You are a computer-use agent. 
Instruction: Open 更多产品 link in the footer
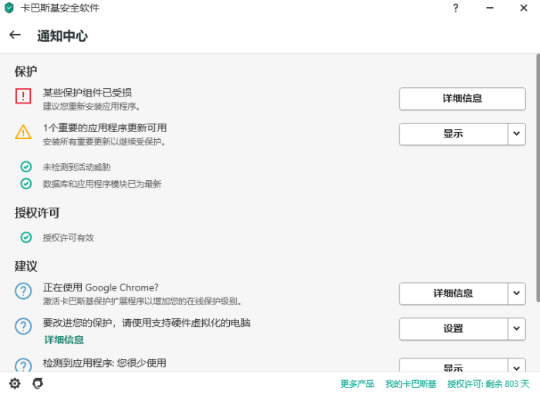pyautogui.click(x=357, y=384)
